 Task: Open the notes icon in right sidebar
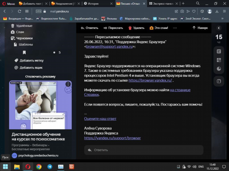(219, 51)
